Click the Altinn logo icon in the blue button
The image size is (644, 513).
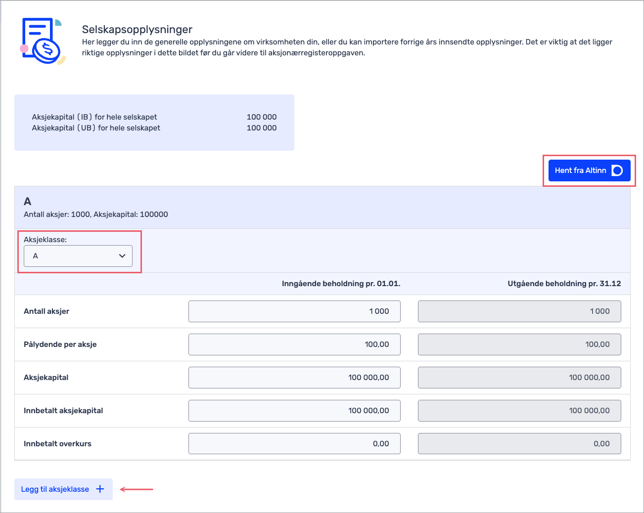coord(617,171)
